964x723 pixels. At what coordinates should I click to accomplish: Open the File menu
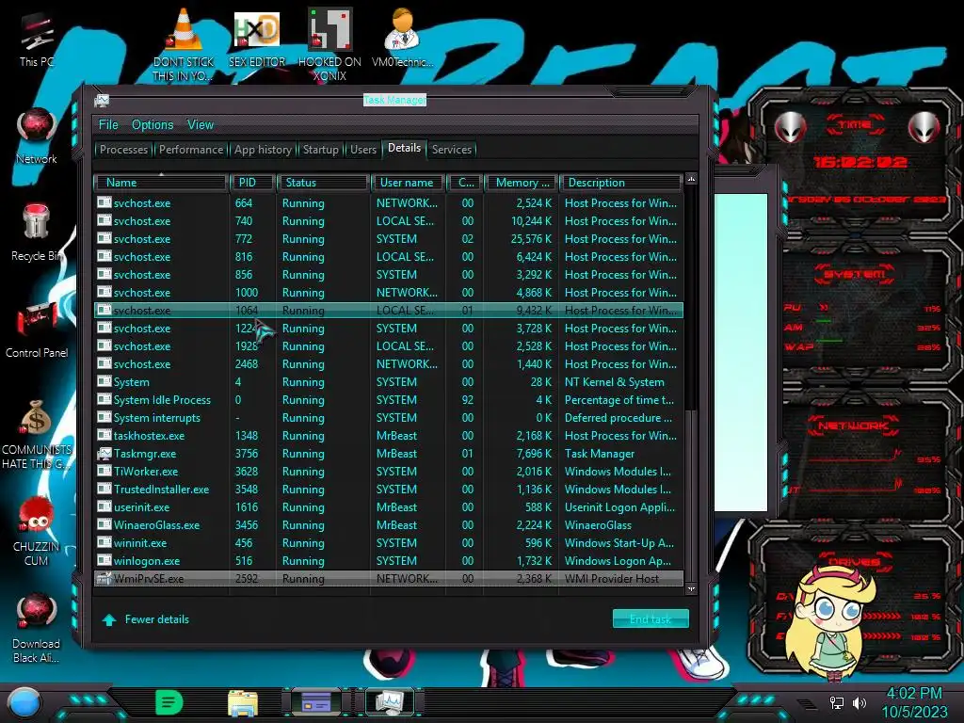108,125
